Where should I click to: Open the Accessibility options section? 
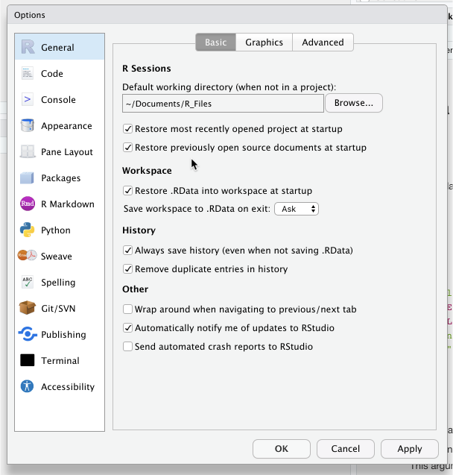(60, 386)
